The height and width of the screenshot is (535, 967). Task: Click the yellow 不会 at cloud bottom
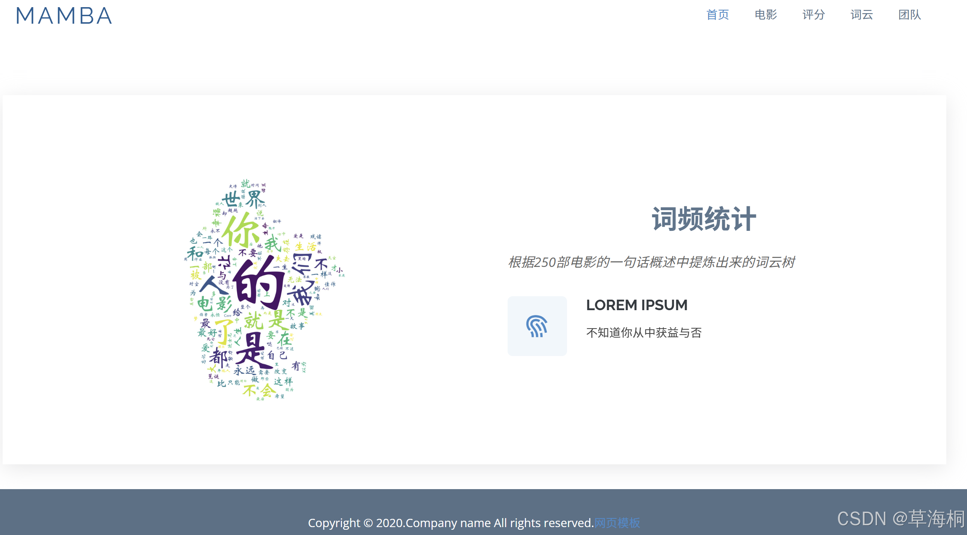pos(260,390)
